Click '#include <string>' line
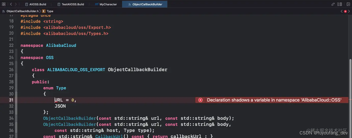This screenshot has width=352, height=138. coord(42,21)
